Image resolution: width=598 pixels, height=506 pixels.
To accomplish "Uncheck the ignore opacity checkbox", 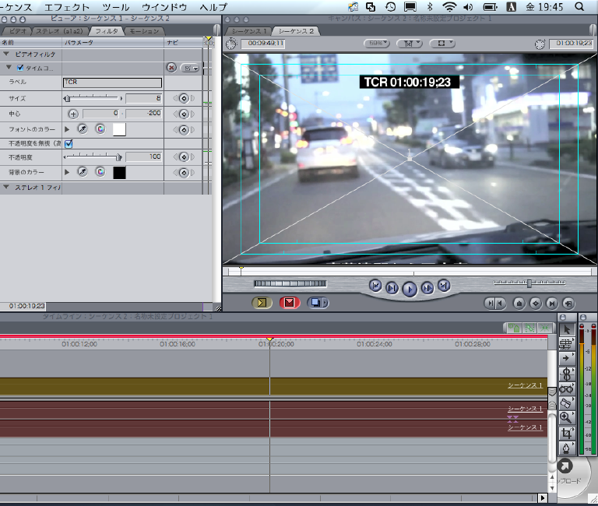I will [x=69, y=143].
